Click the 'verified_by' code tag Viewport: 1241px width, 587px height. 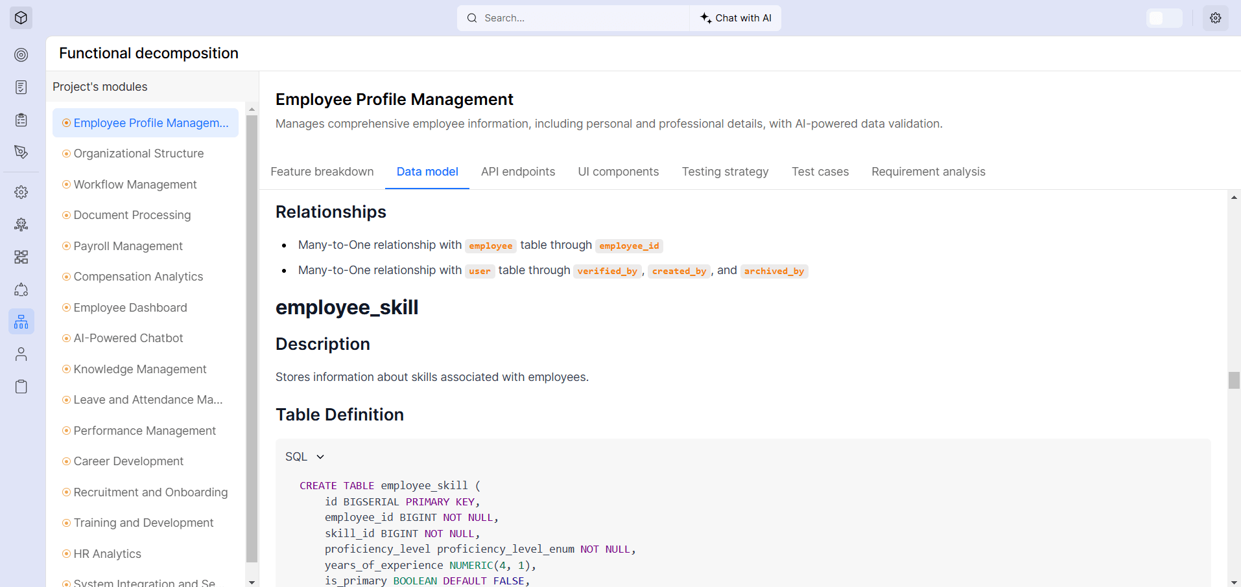point(607,271)
